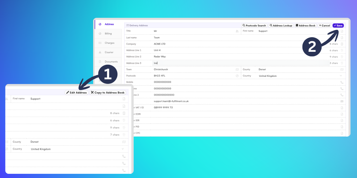Click the pin icon beside 7 chars
Image resolution: width=357 pixels, height=178 pixels.
coord(124,135)
